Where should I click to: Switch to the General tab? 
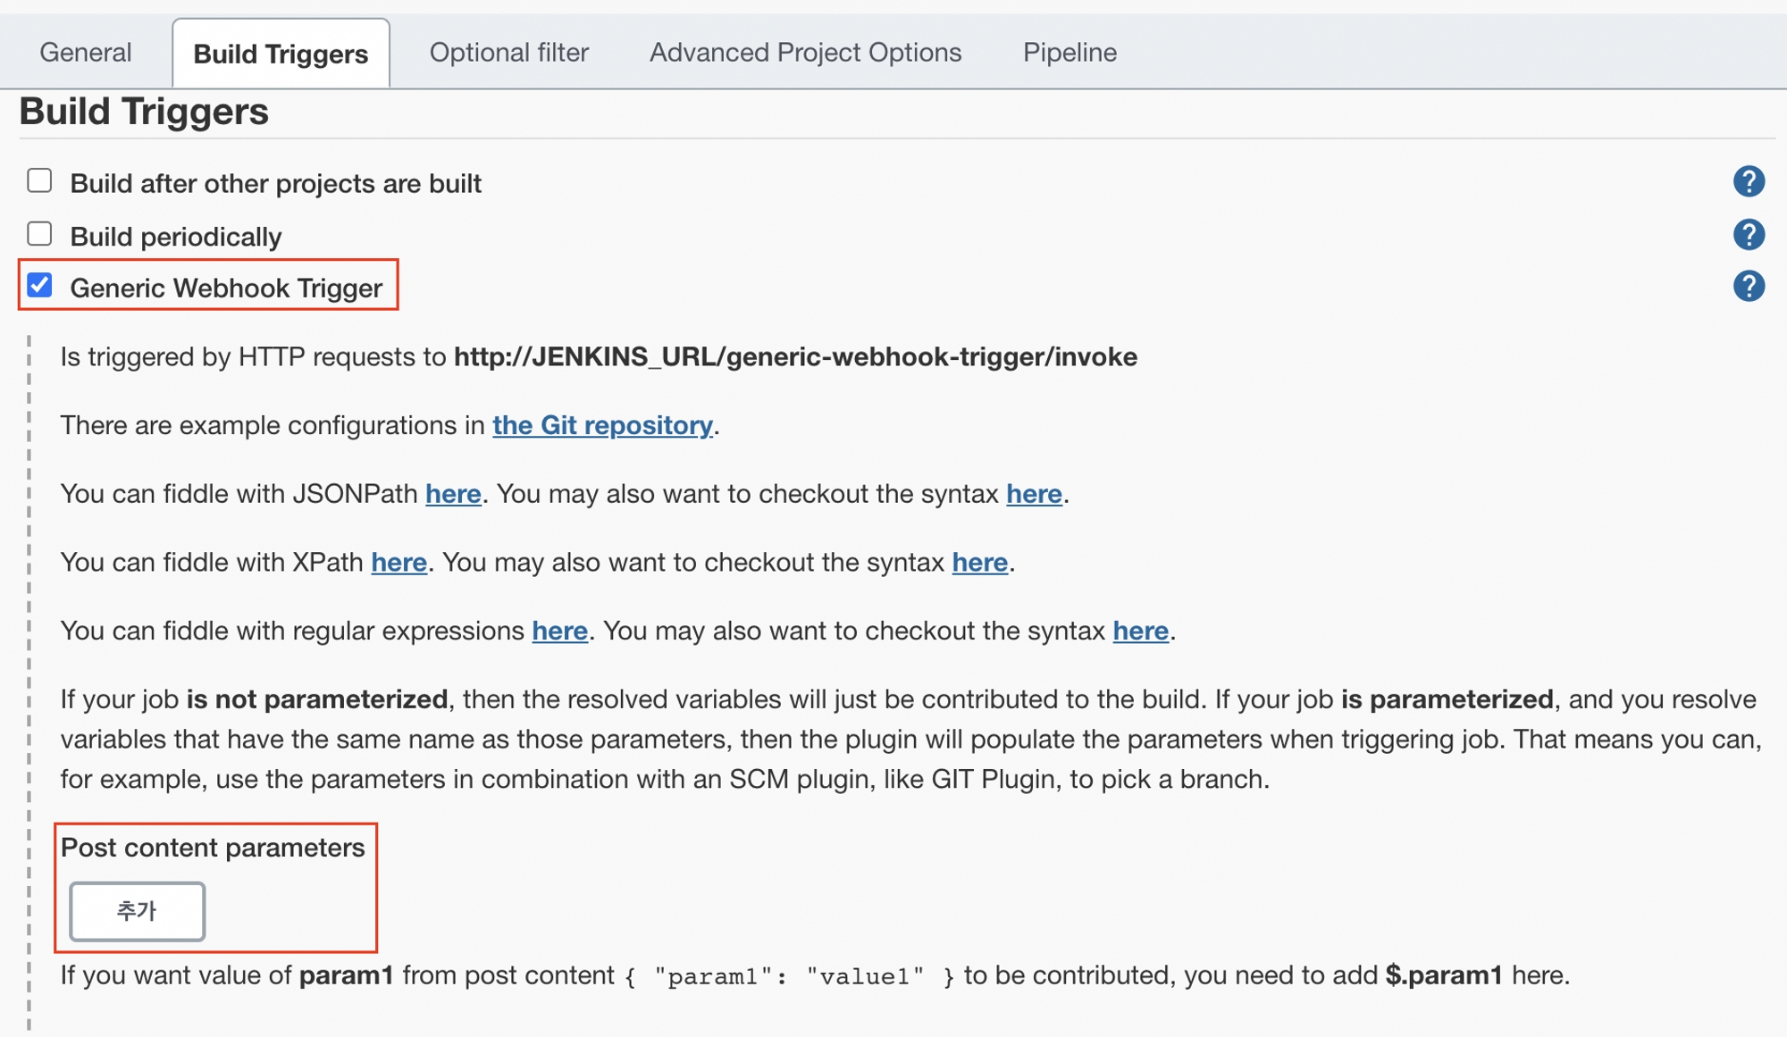(x=86, y=53)
